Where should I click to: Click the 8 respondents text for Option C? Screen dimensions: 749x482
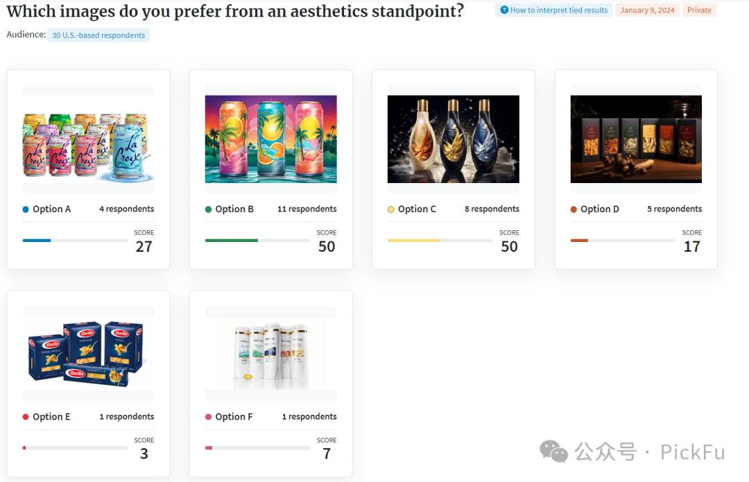click(x=492, y=209)
